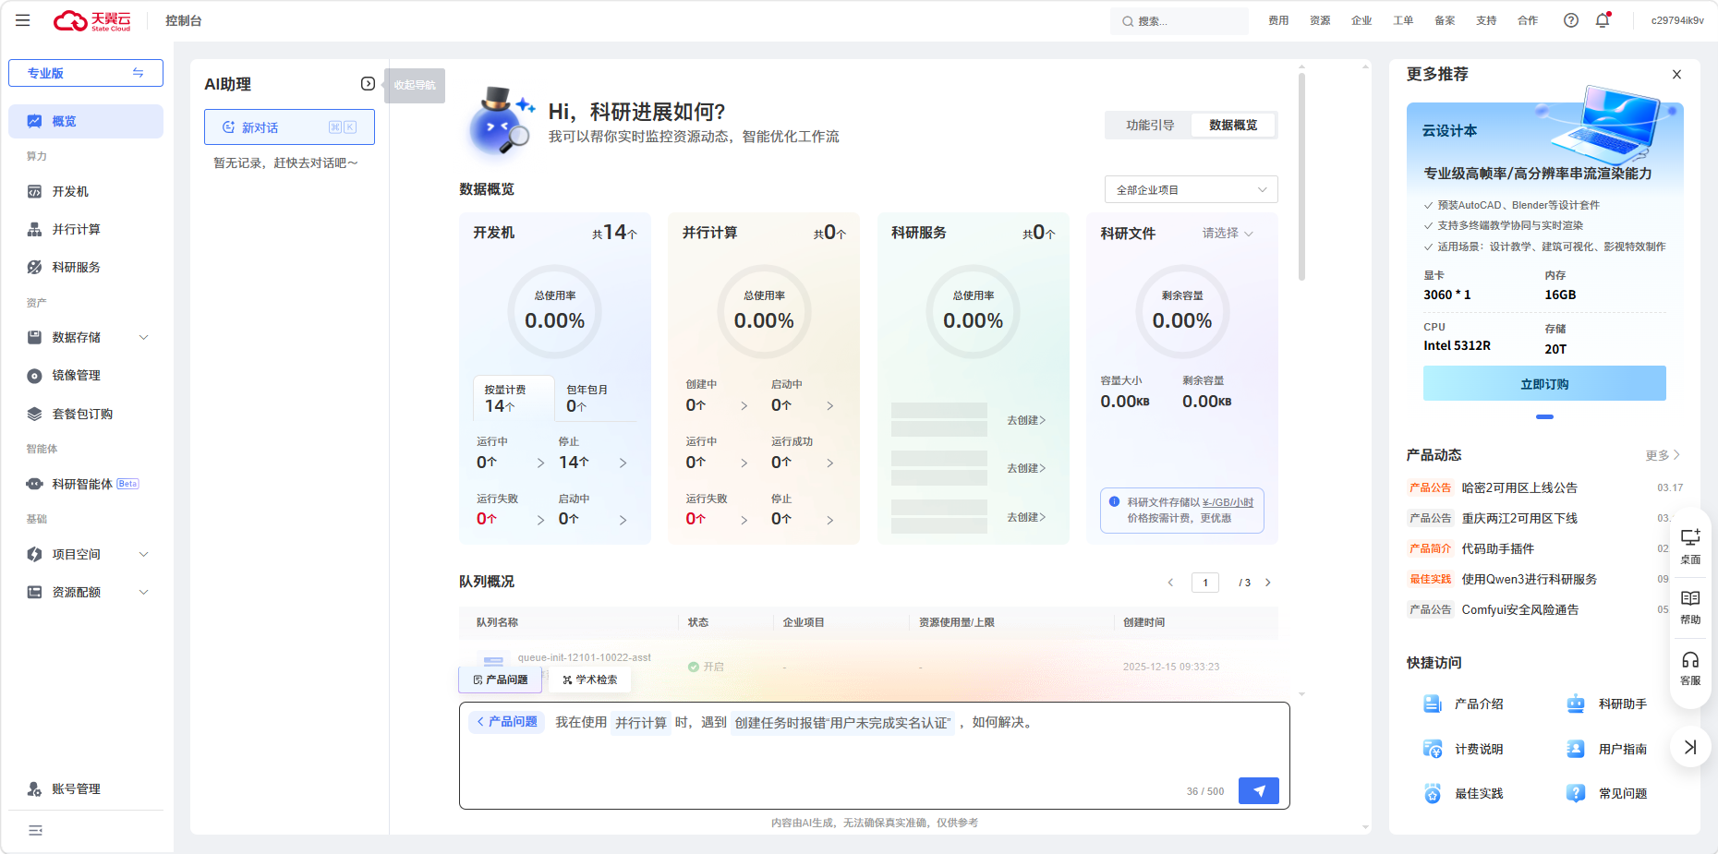The height and width of the screenshot is (854, 1718).
Task: Send the message with the blue arrow button
Action: point(1258,790)
